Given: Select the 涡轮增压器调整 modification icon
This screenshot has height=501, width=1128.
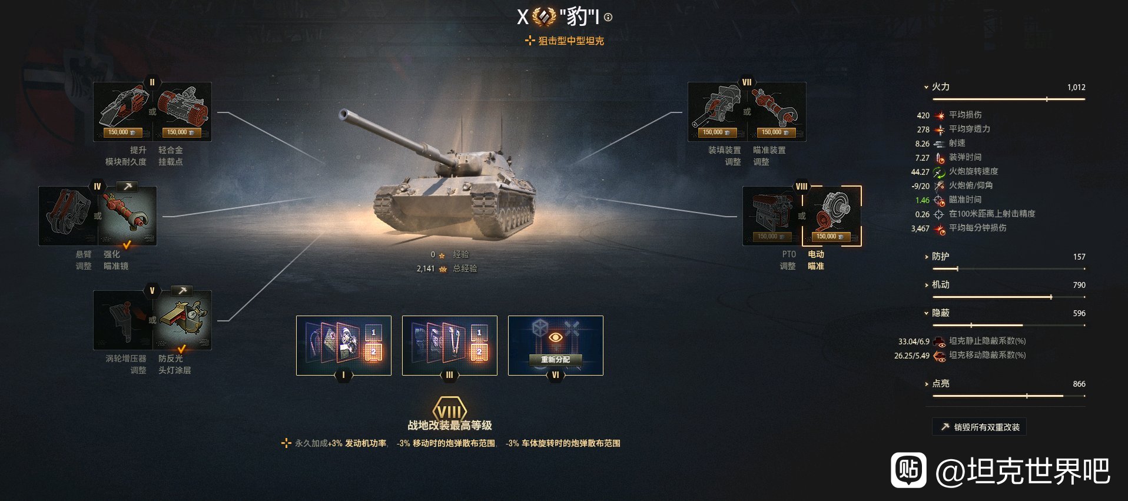Looking at the screenshot, I should click(122, 320).
